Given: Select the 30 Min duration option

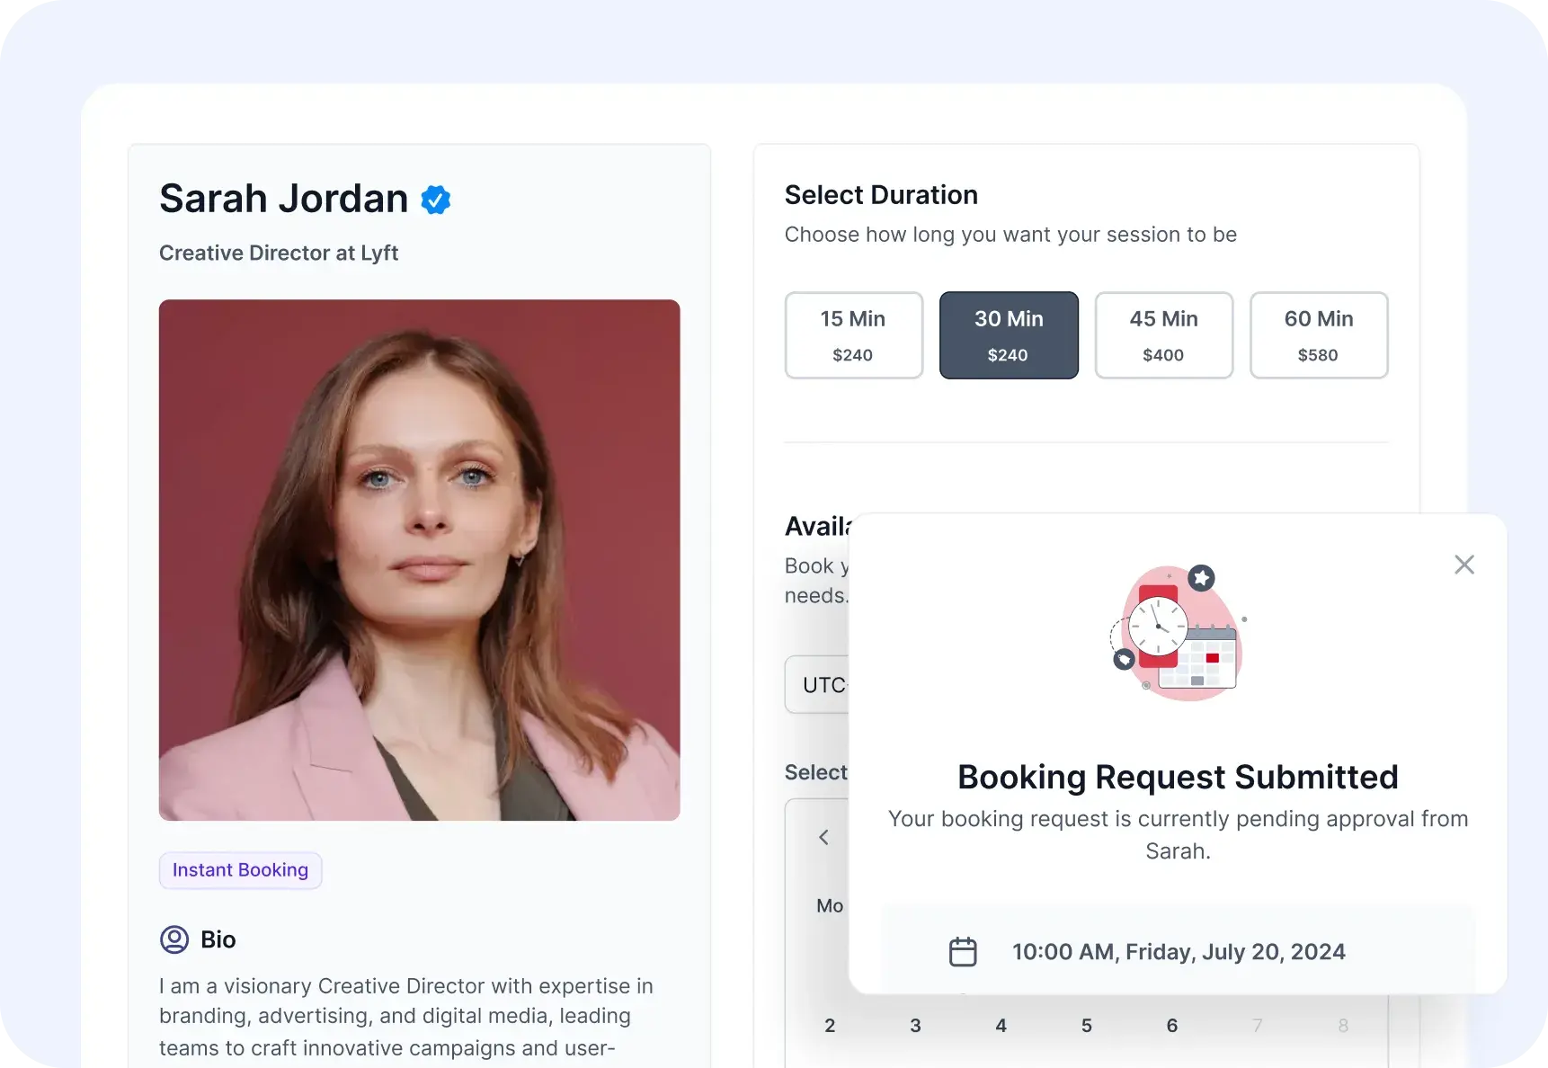Looking at the screenshot, I should click(1009, 335).
